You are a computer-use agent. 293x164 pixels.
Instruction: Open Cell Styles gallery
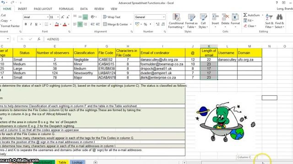pyautogui.click(x=203, y=21)
